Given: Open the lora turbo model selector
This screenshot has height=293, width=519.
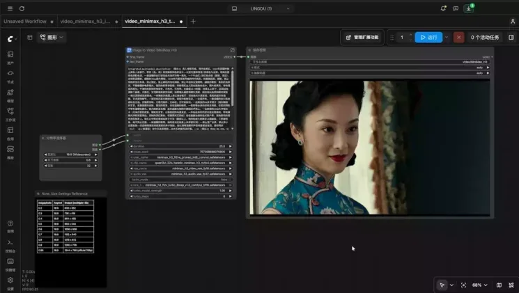Looking at the screenshot, I should (x=180, y=185).
